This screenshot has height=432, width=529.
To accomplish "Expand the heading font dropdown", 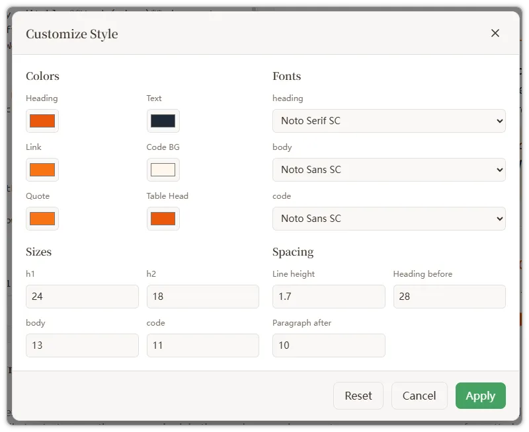I will tap(389, 121).
